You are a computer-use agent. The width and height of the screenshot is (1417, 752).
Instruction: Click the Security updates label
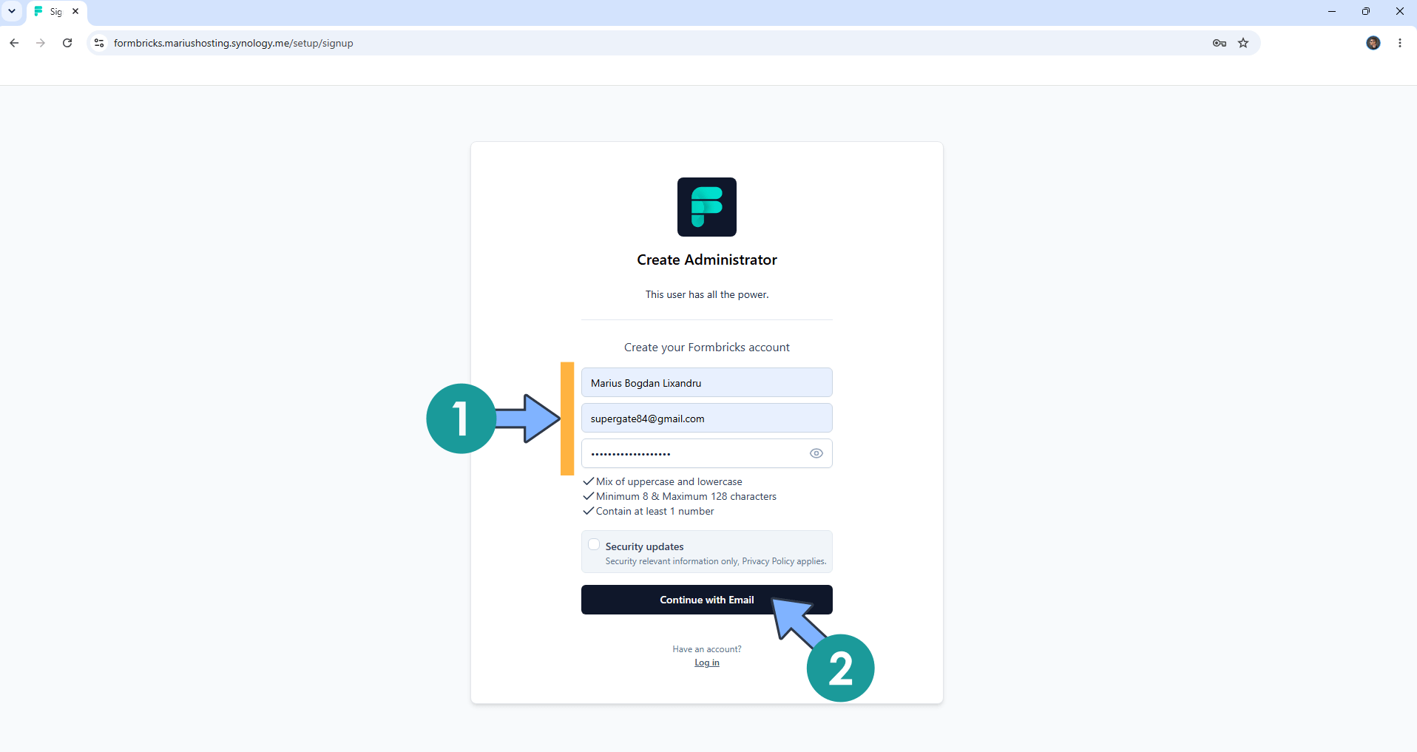645,546
